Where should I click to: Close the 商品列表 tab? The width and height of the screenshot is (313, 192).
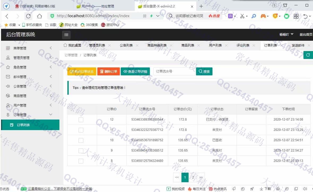199,45
